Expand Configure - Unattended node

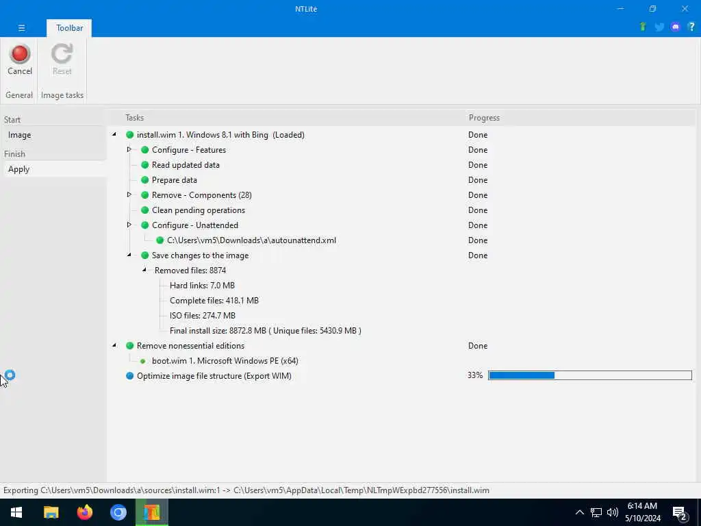129,225
